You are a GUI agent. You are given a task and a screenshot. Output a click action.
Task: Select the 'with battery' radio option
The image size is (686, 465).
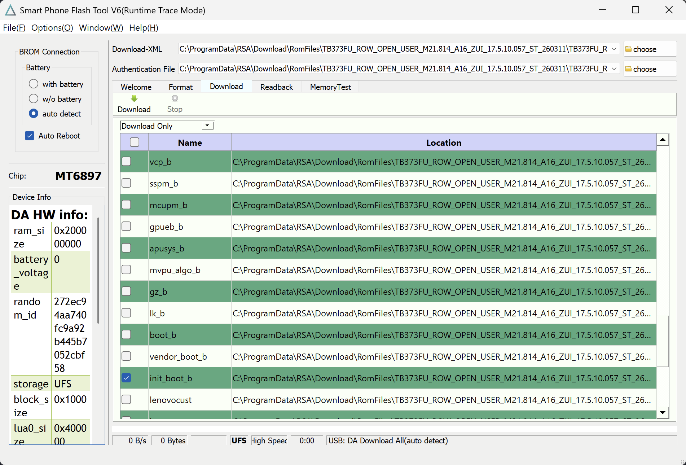[x=34, y=84]
